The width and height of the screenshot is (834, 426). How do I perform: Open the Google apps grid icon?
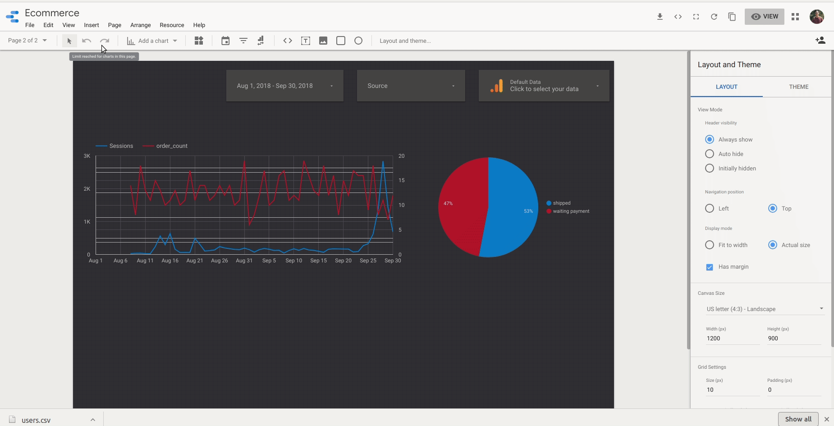[x=795, y=17]
